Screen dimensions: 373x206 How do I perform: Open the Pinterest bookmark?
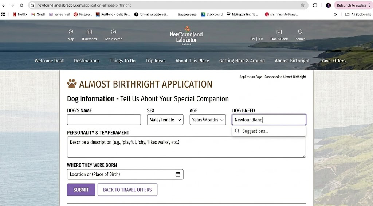click(83, 15)
